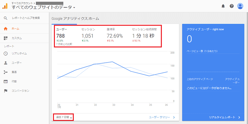Click the chart x-axis label 26
Viewport: 248px width, 124px height.
pos(166,105)
